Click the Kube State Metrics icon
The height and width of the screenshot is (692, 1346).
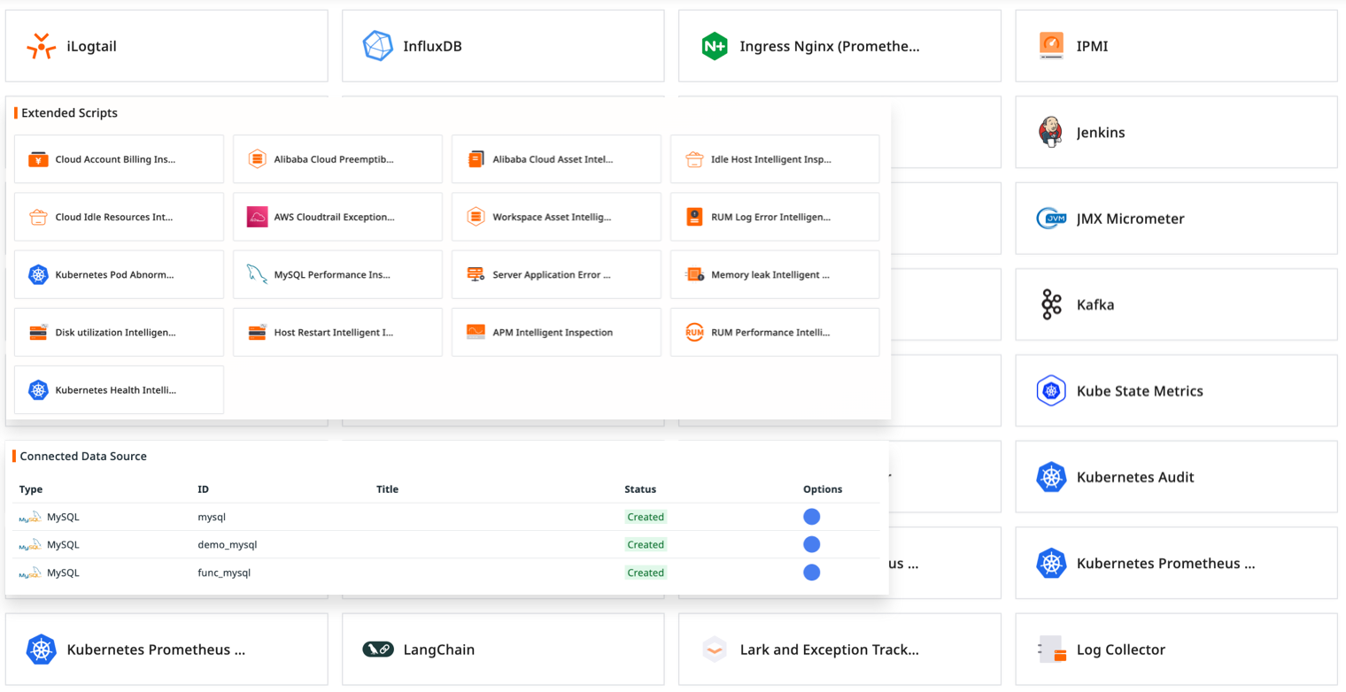pyautogui.click(x=1051, y=391)
